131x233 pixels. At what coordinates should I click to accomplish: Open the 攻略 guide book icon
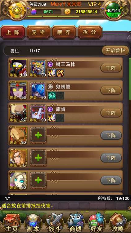[x=119, y=222]
